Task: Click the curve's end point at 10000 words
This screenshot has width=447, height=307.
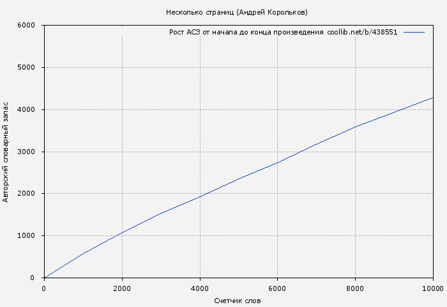Action: click(433, 98)
